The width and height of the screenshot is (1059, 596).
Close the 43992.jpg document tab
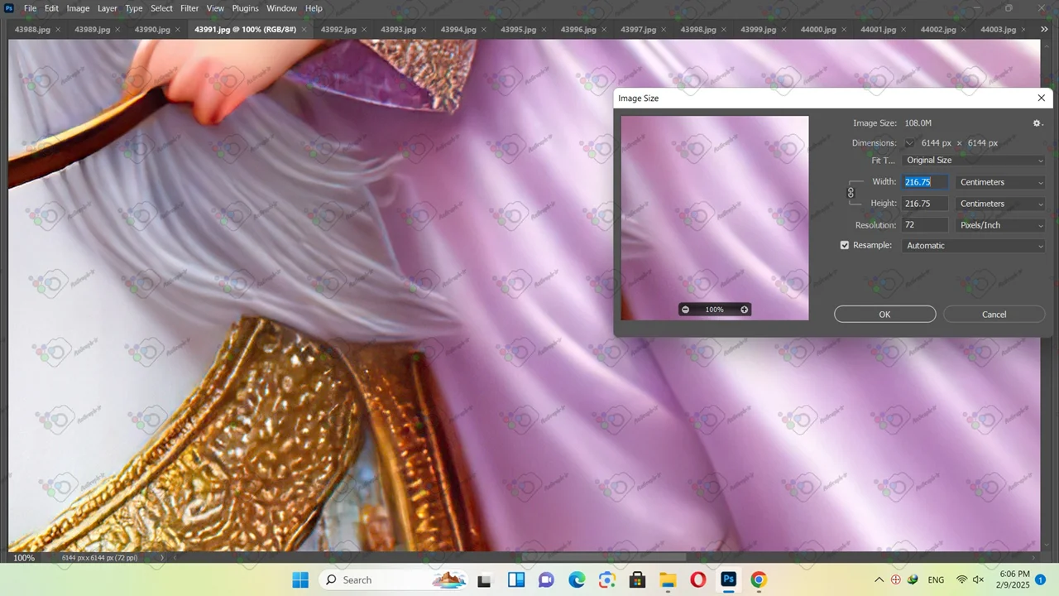364,30
